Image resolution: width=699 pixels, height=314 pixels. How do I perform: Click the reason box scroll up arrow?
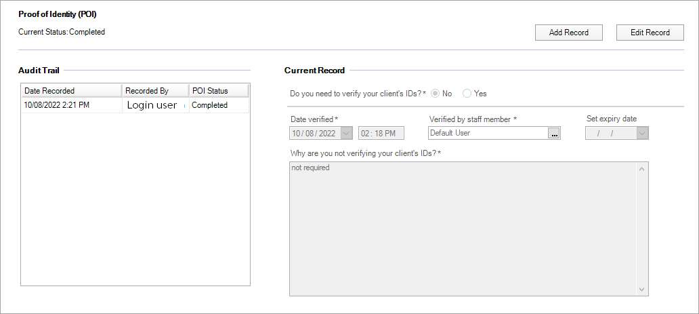point(642,169)
